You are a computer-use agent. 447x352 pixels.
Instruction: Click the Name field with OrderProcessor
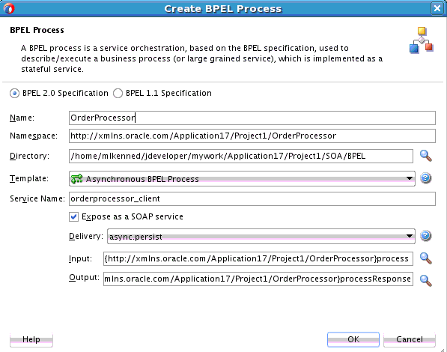point(252,118)
